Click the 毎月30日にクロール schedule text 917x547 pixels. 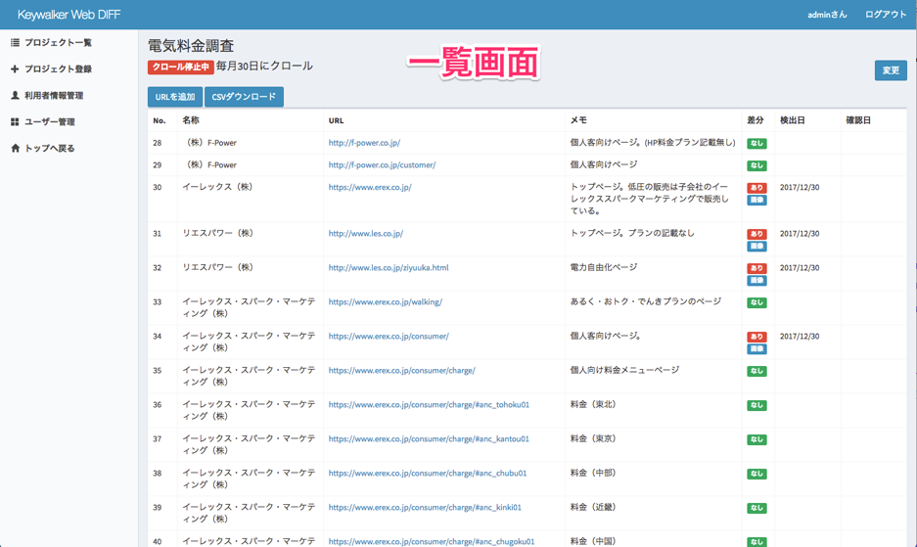click(264, 67)
